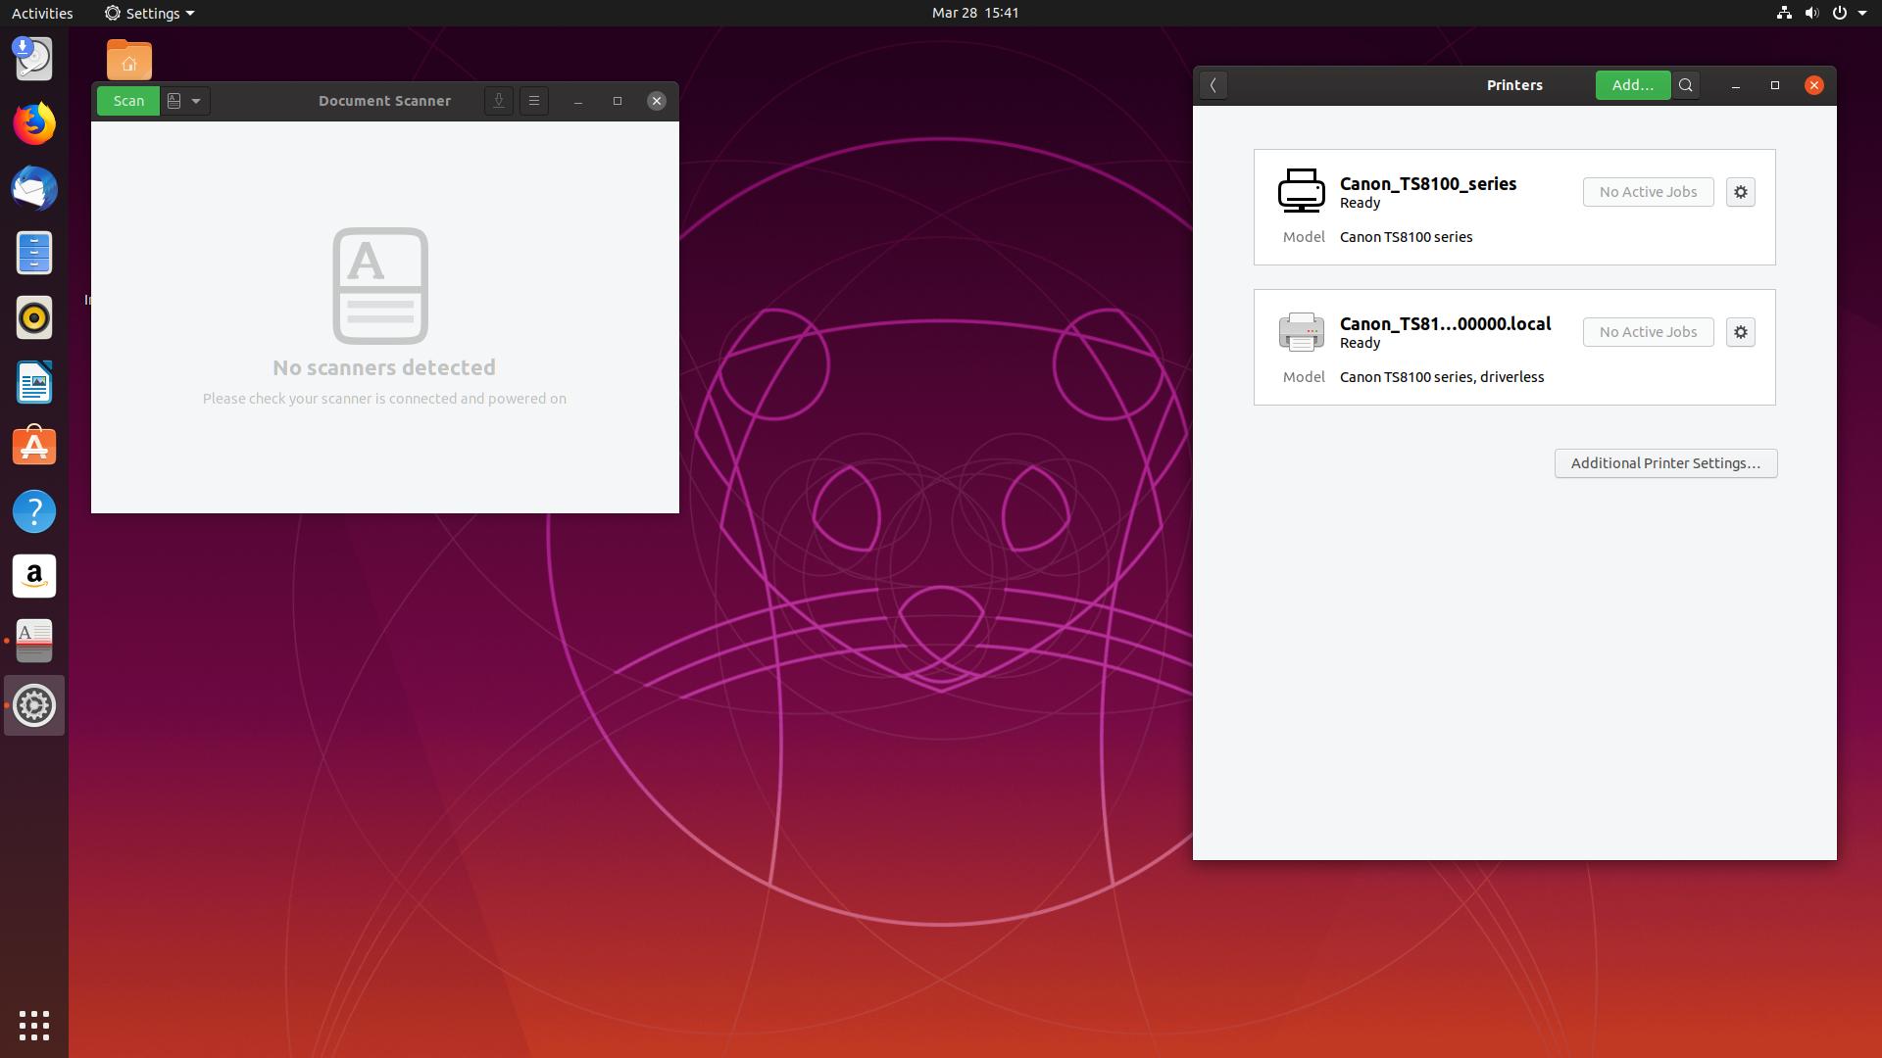Click the search icon in Printers panel
This screenshot has width=1882, height=1058.
tap(1686, 84)
